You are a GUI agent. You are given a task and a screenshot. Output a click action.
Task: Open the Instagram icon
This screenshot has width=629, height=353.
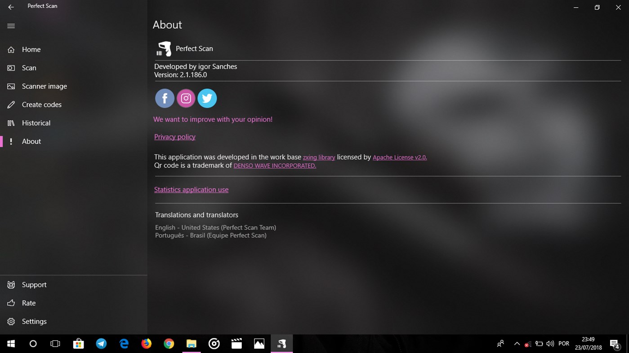point(186,98)
